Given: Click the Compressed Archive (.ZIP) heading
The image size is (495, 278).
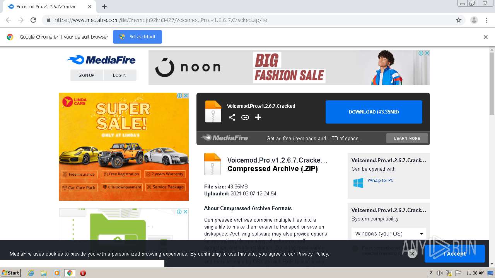Looking at the screenshot, I should coord(273,169).
